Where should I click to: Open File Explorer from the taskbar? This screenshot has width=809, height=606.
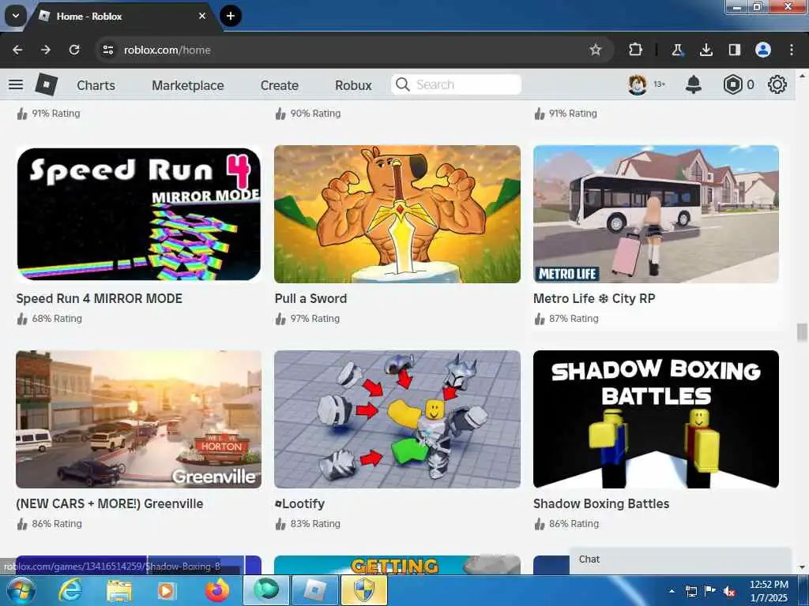(x=119, y=590)
